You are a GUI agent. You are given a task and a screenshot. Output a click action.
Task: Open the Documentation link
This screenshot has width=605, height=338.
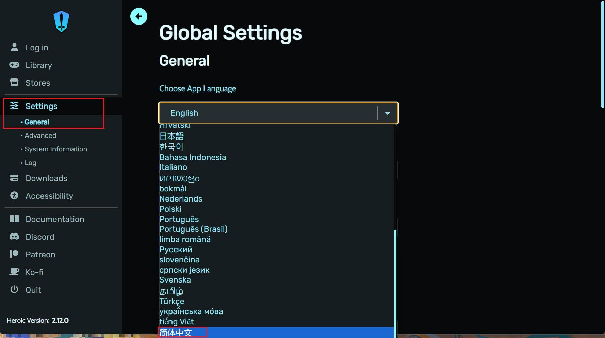55,219
